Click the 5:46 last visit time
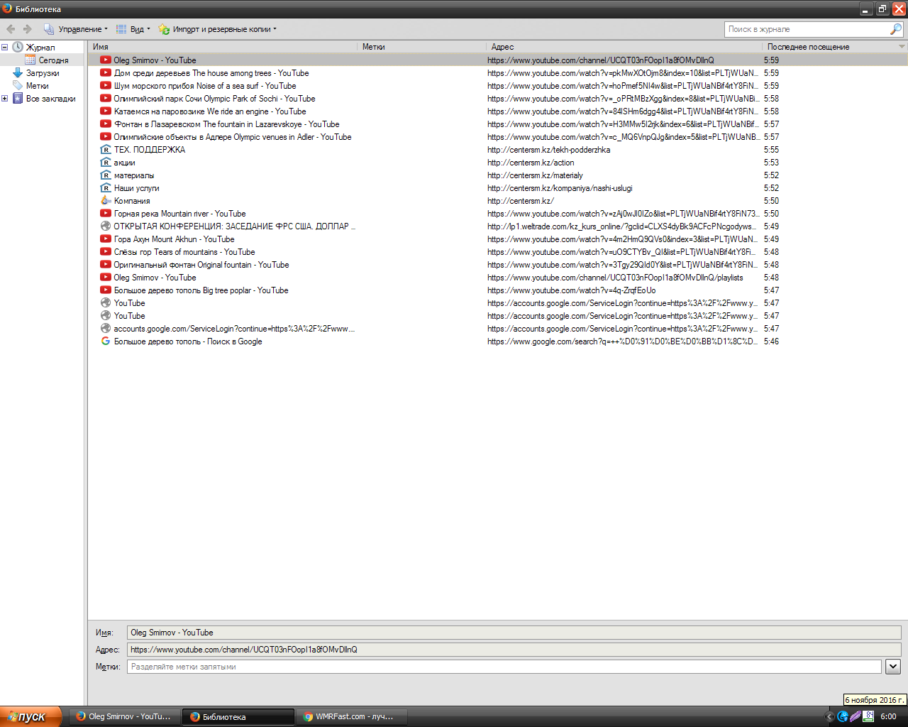This screenshot has width=908, height=727. tap(771, 341)
